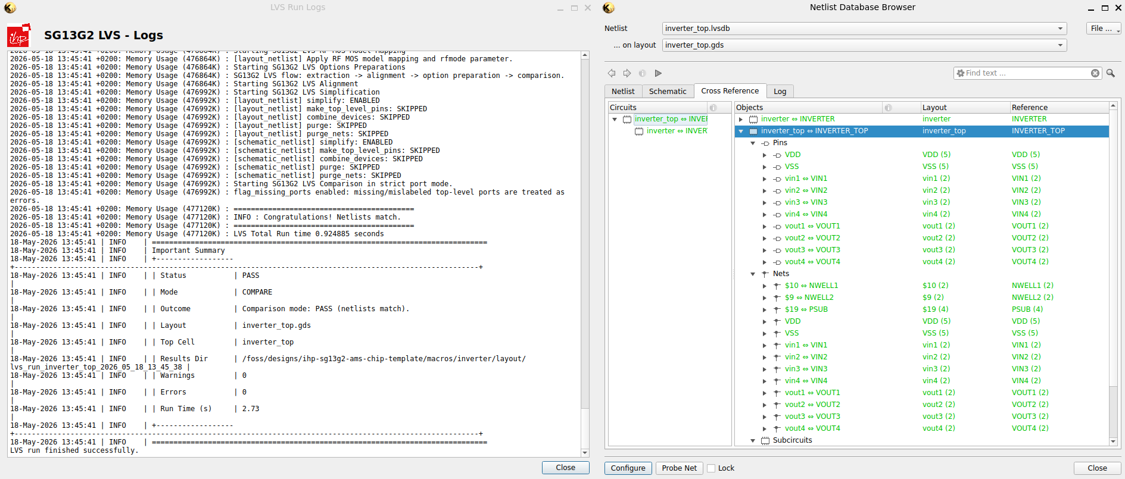Close the LVS Run Logs dialog
The width and height of the screenshot is (1125, 479).
click(x=565, y=468)
